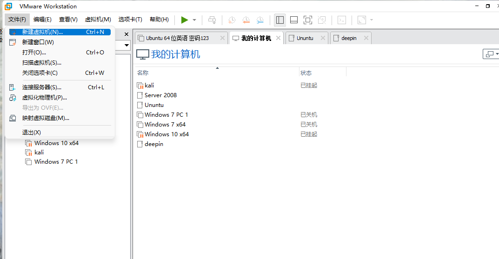Click the console view toolbar icon
Image resolution: width=499 pixels, height=259 pixels.
[x=342, y=20]
